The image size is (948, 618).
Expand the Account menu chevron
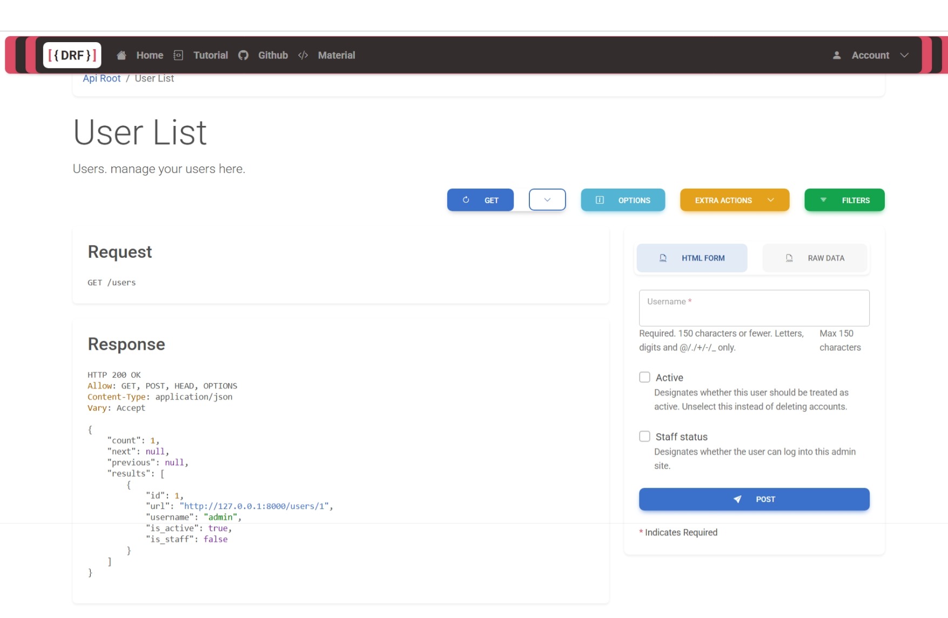coord(904,55)
